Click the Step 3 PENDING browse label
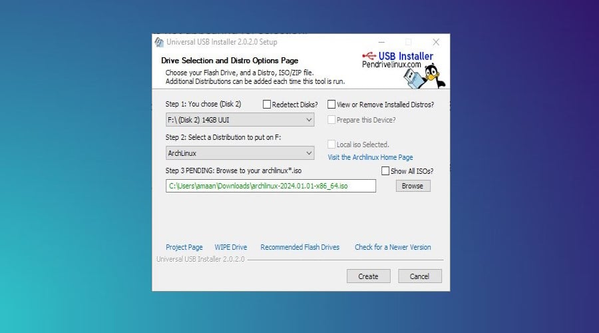The height and width of the screenshot is (333, 599). [234, 170]
